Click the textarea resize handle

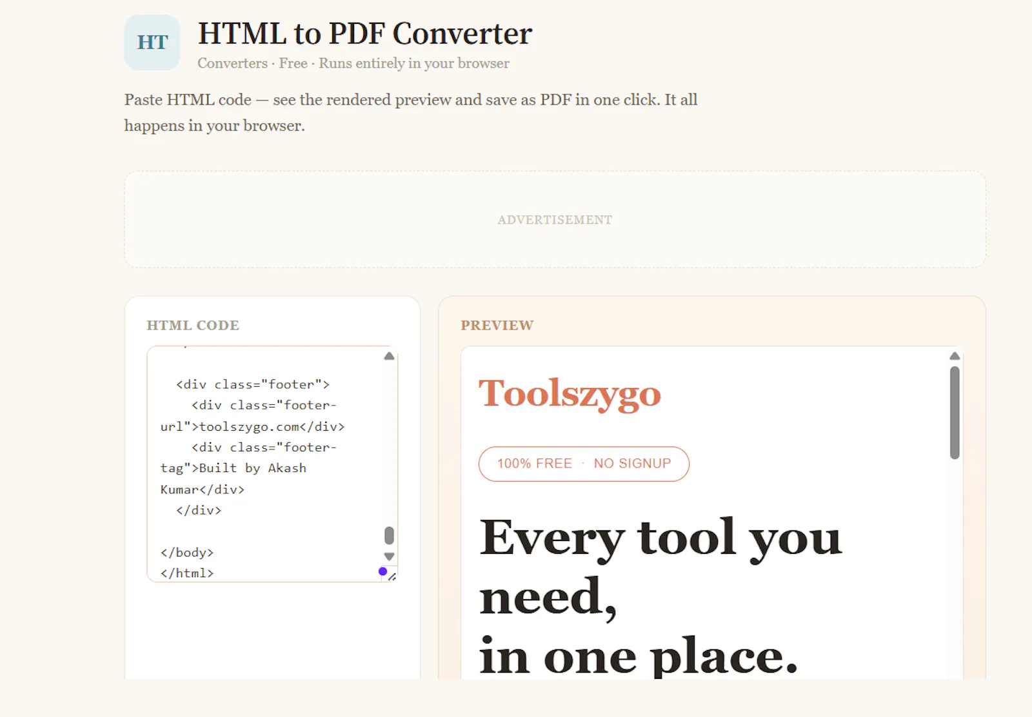tap(392, 576)
